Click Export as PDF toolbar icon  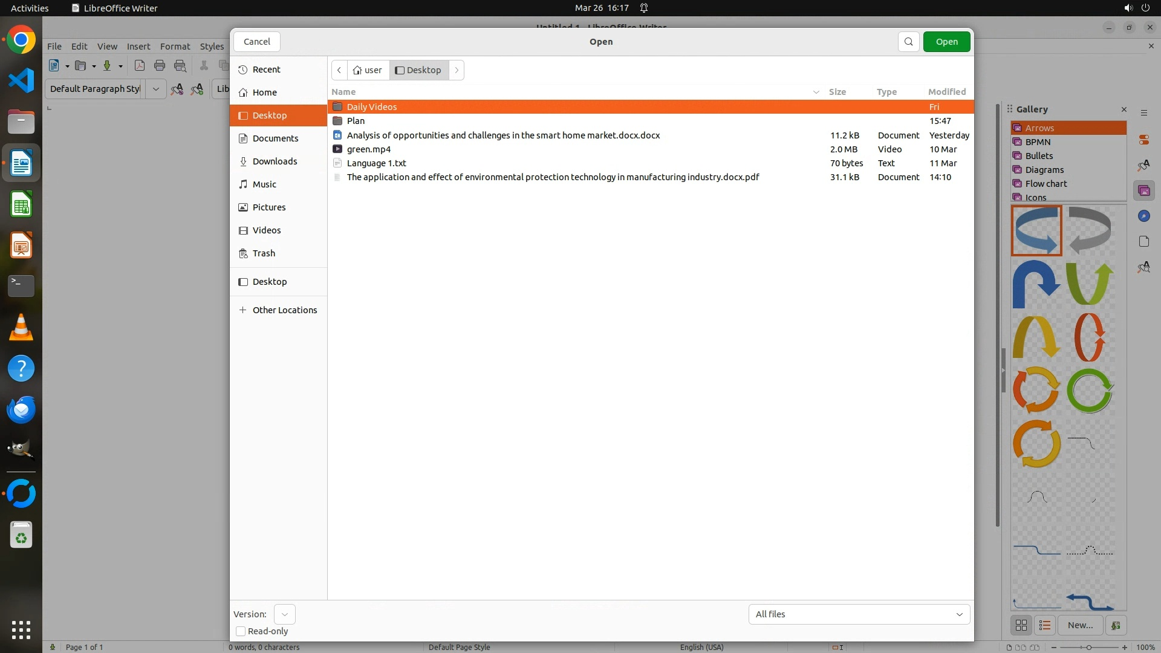coord(140,66)
